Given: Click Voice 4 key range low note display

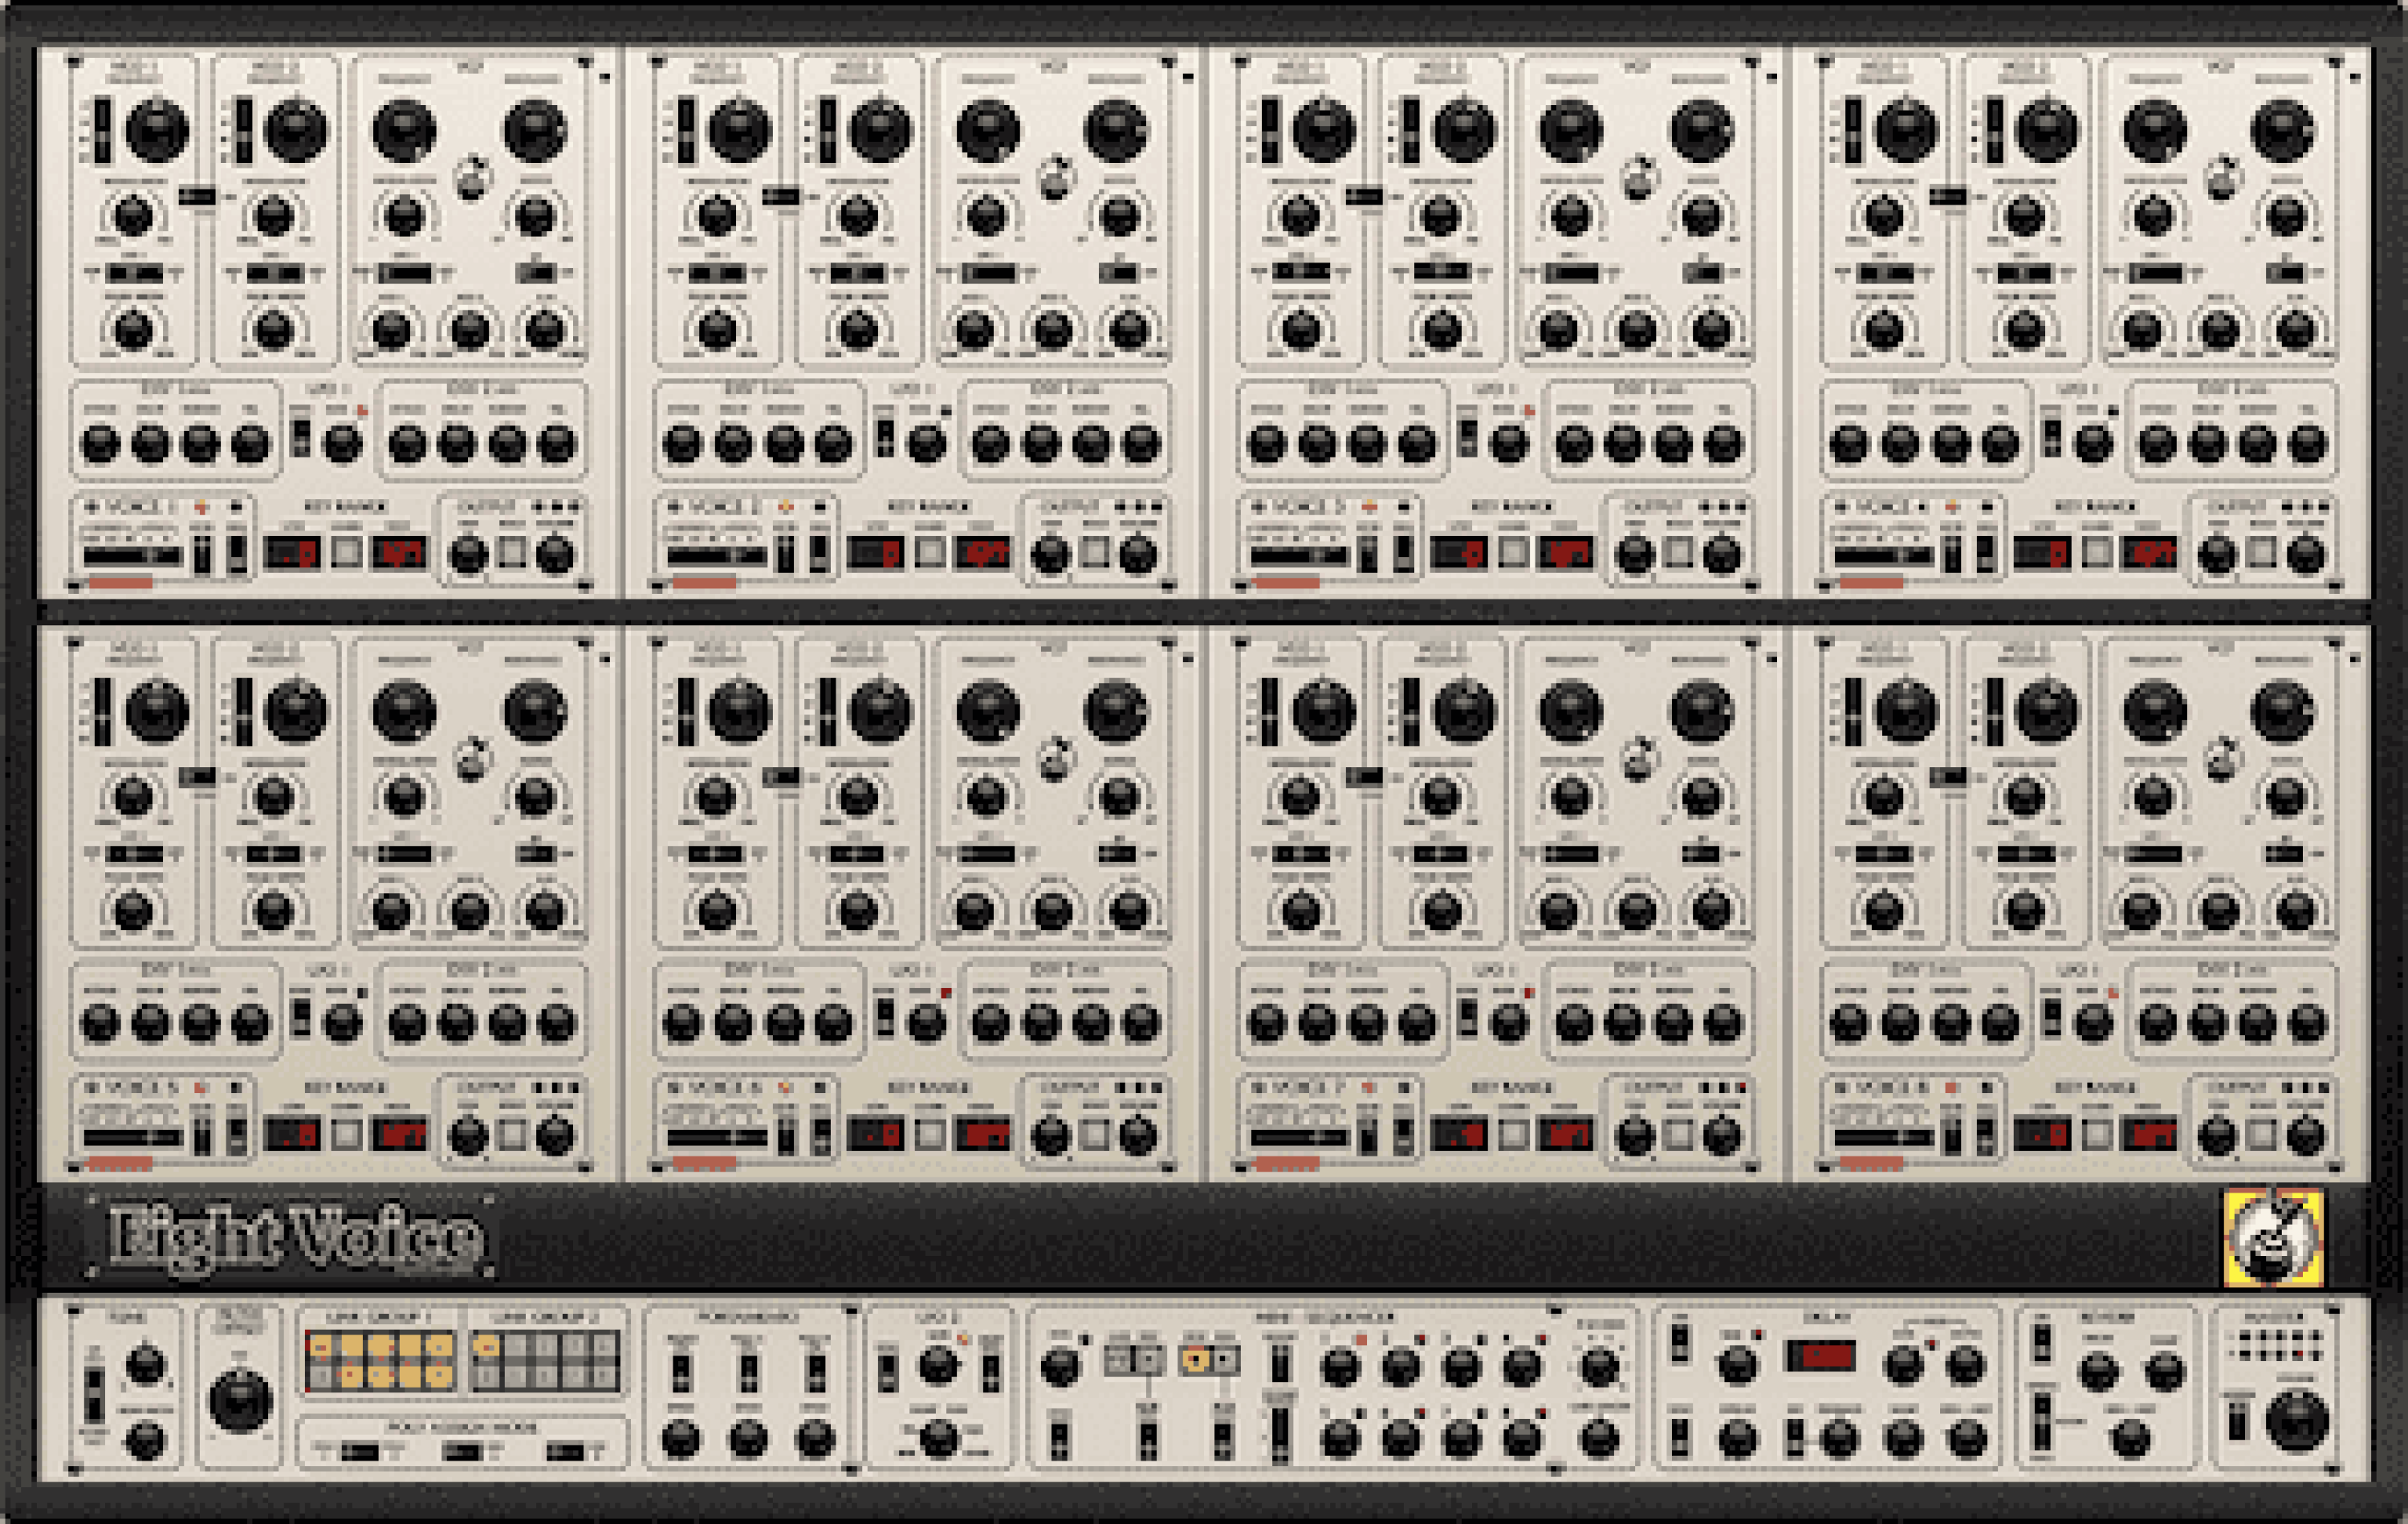Looking at the screenshot, I should [x=2042, y=552].
